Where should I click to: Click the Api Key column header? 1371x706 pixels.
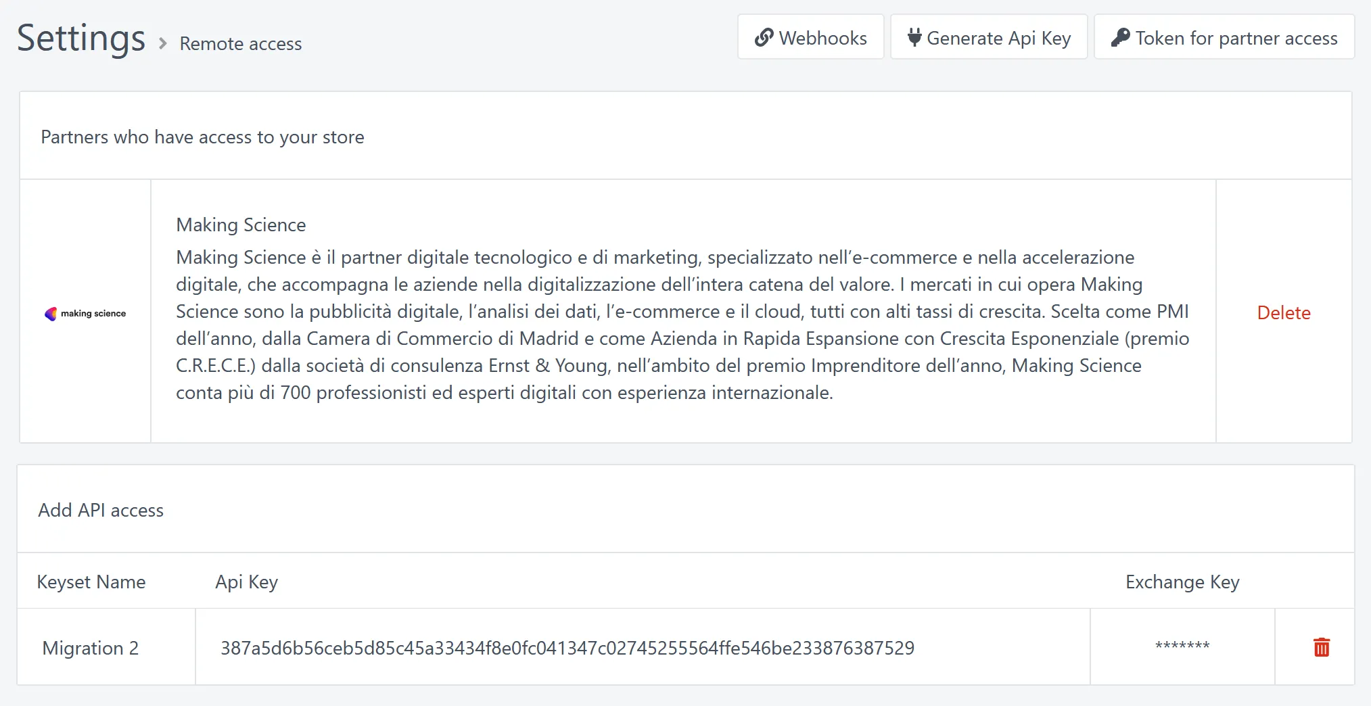[246, 582]
